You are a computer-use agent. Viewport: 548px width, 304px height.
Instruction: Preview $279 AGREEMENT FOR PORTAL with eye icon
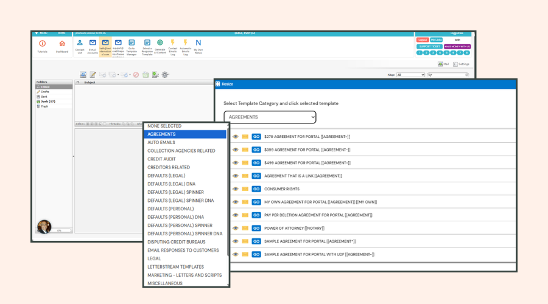[x=236, y=136]
